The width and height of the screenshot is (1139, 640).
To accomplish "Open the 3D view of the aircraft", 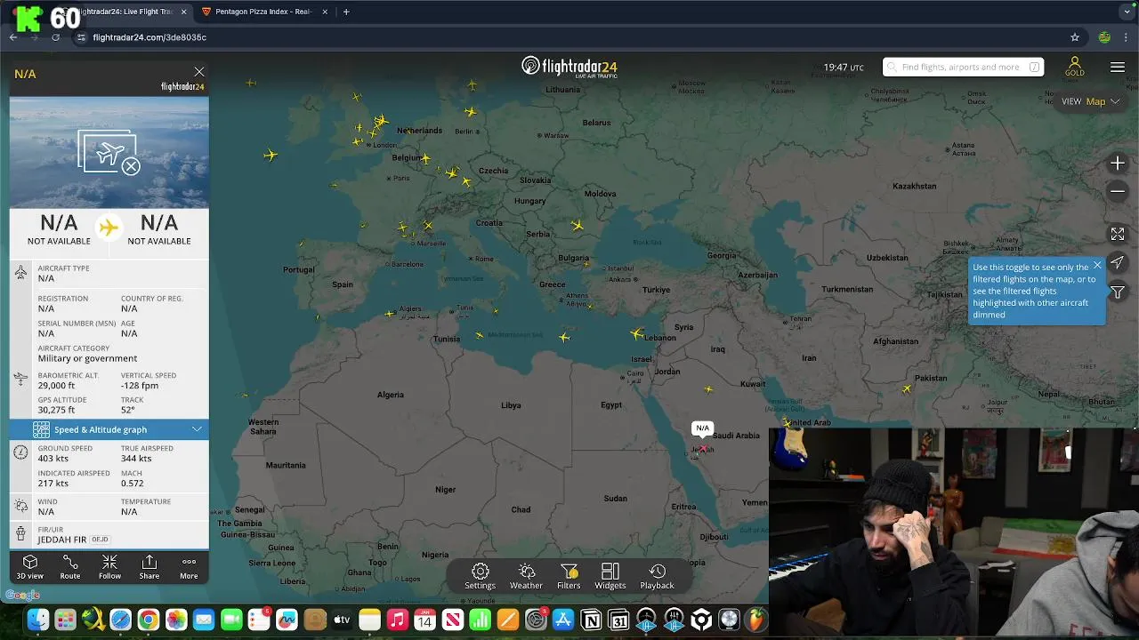I will click(x=29, y=567).
